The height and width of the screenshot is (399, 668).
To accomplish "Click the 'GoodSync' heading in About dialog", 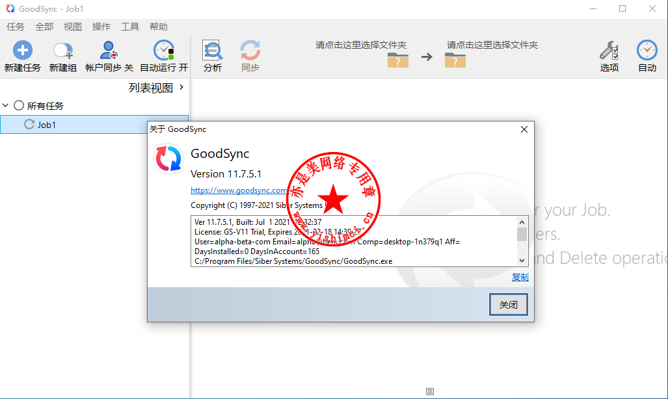I will point(220,154).
